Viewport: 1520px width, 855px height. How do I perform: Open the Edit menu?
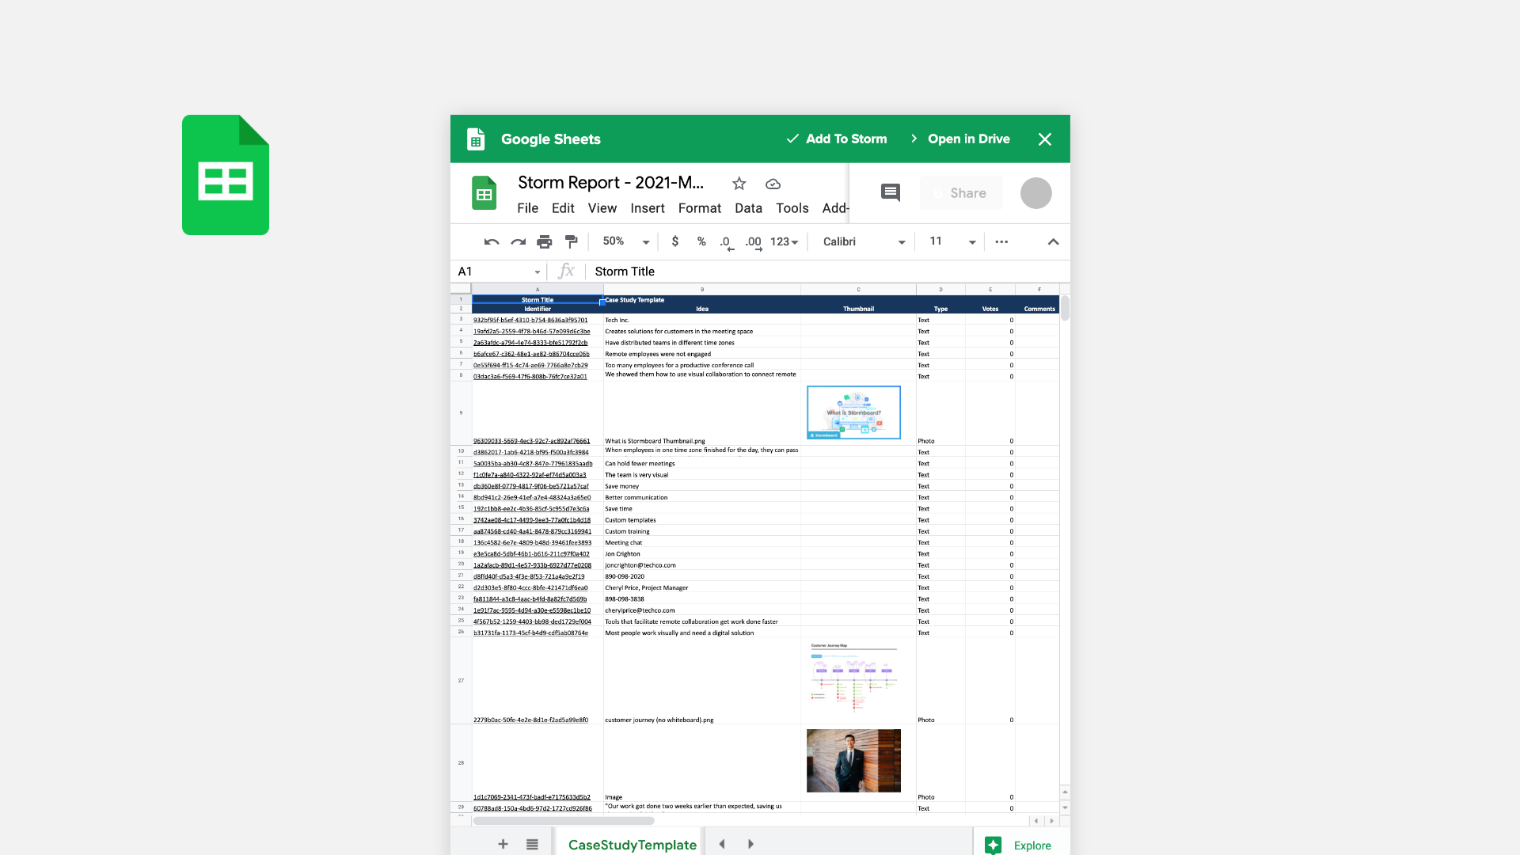point(563,208)
